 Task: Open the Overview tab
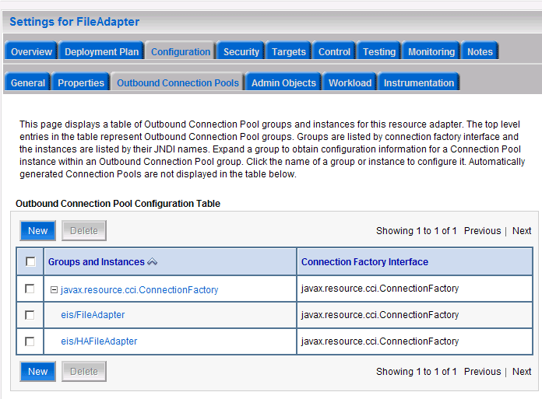(x=31, y=51)
